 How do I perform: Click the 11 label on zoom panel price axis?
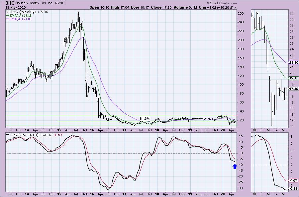tap(292, 126)
